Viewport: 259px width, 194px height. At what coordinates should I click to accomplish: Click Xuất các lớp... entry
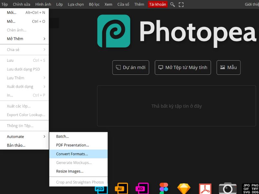point(24,106)
